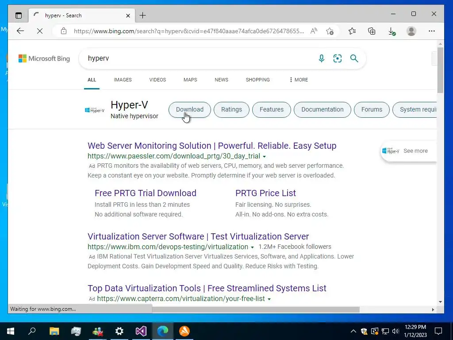453x340 pixels.
Task: Click the Read aloud icon in address bar
Action: click(314, 31)
